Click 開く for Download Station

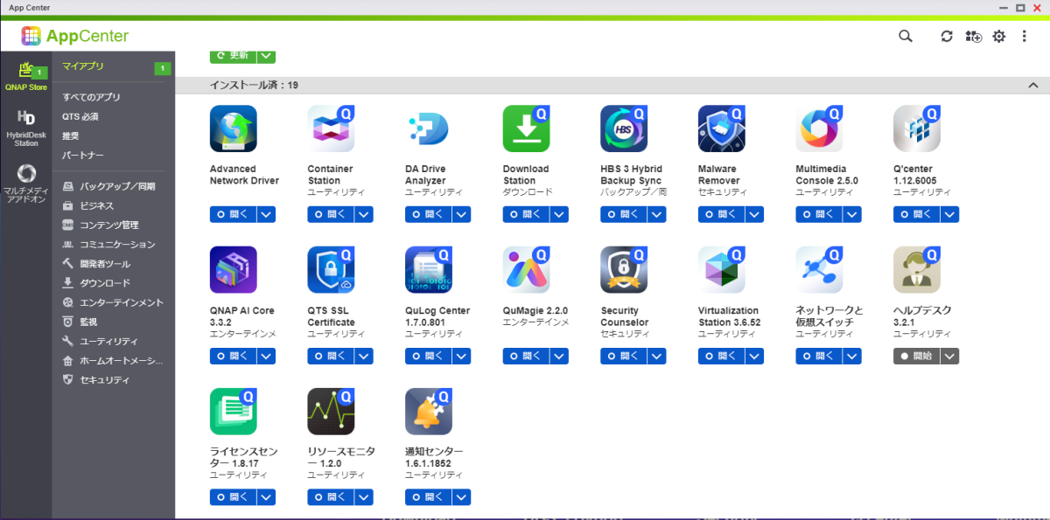click(x=526, y=214)
